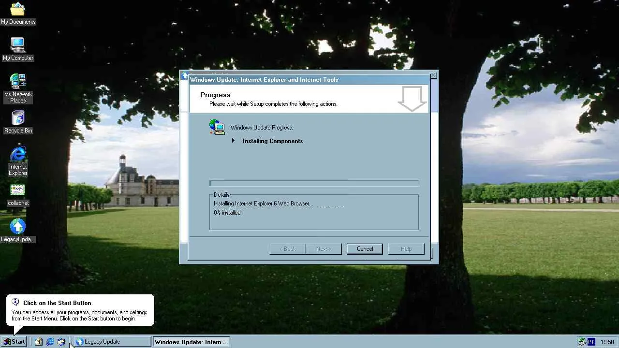This screenshot has width=619, height=348.
Task: Click the disabled Help button in Setup
Action: pos(406,249)
